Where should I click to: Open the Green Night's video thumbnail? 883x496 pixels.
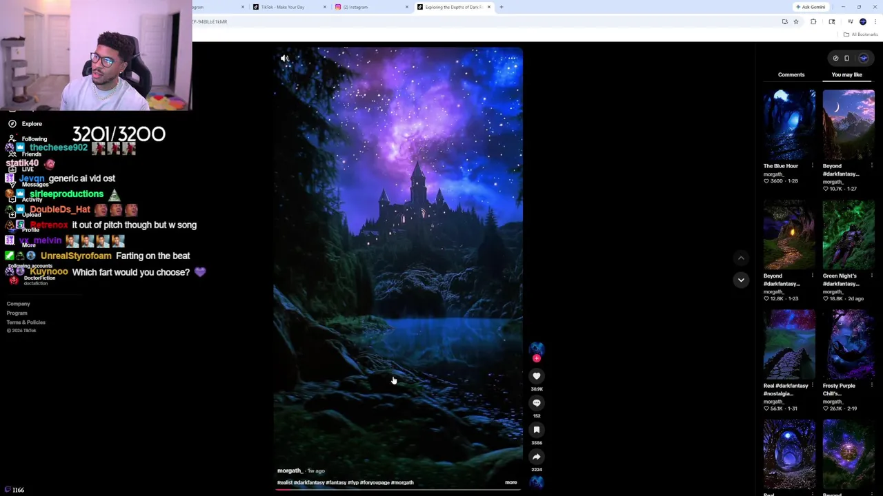(x=849, y=235)
